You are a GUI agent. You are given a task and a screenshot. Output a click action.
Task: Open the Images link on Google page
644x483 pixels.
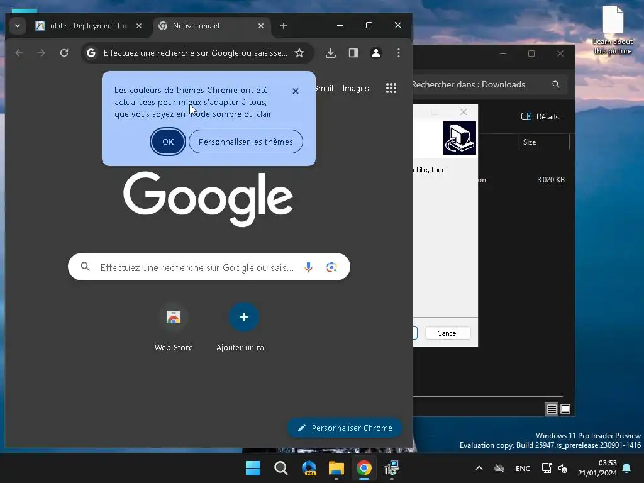click(356, 88)
